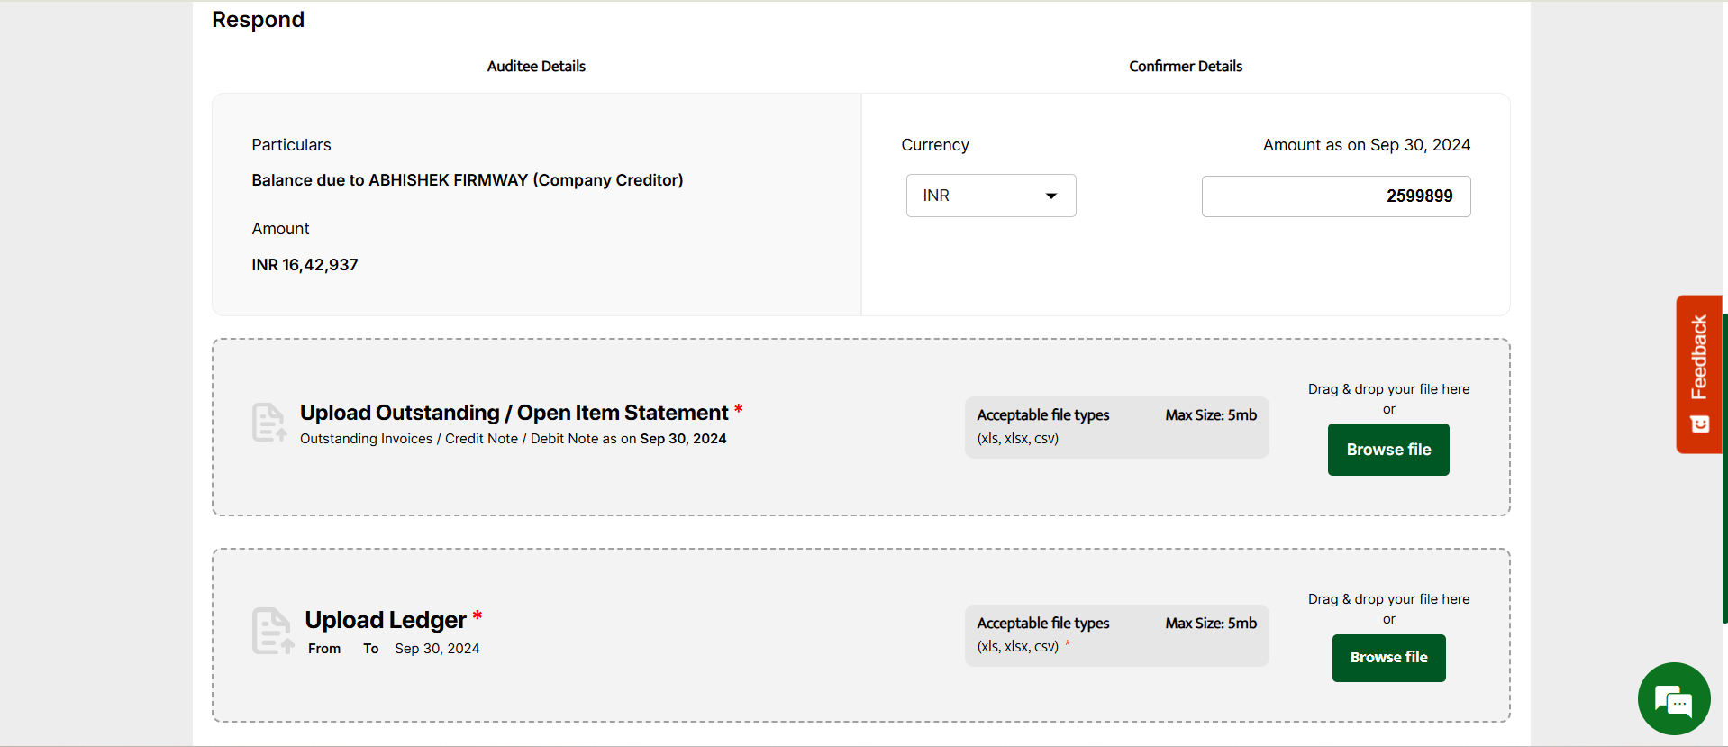The height and width of the screenshot is (747, 1728).
Task: Click Browse file for Outstanding Statement upload
Action: (x=1387, y=450)
